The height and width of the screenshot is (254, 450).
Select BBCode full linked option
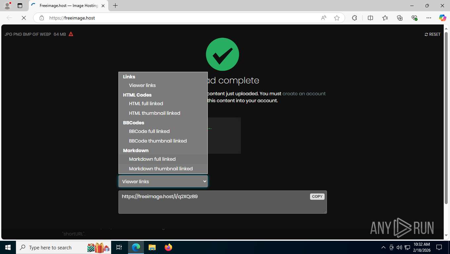163,131
